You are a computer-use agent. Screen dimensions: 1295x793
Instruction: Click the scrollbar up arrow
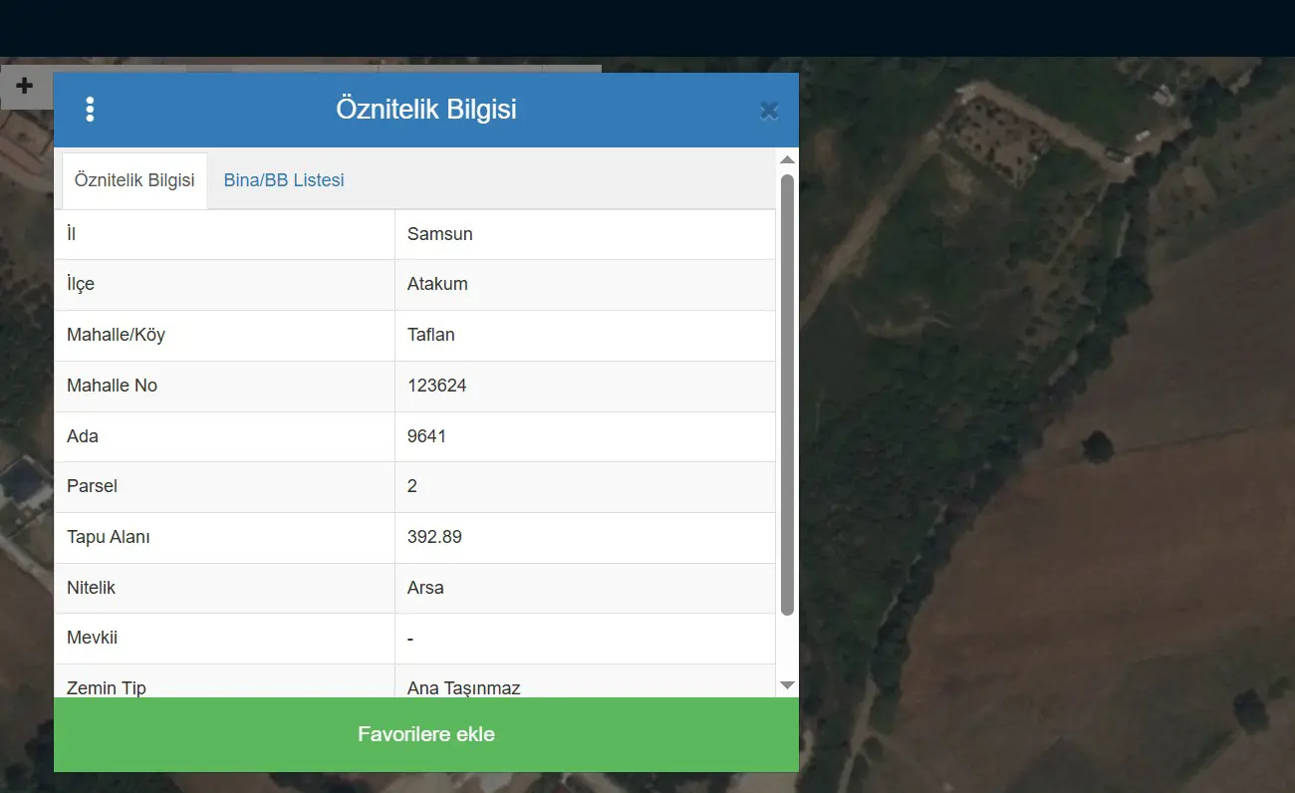point(787,159)
